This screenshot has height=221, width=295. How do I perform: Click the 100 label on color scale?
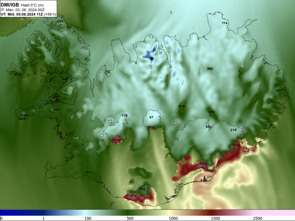pyautogui.click(x=88, y=218)
